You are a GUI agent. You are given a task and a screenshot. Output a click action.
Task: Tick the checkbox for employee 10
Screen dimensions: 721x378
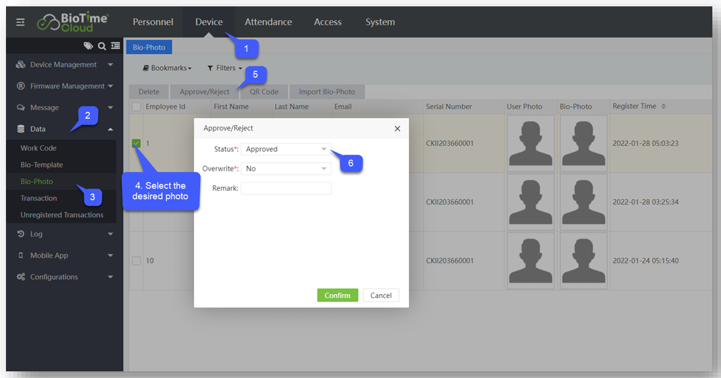(x=136, y=261)
